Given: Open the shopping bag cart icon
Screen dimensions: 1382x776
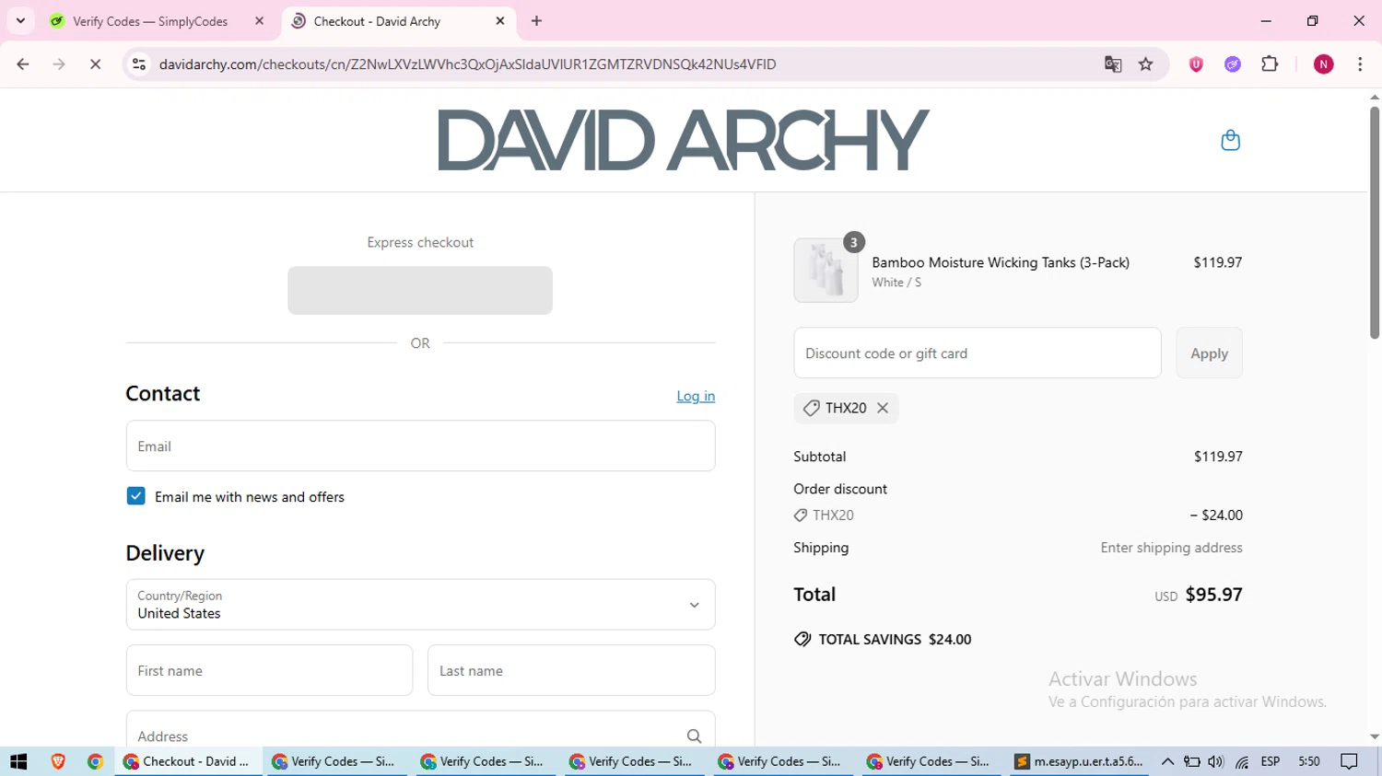Looking at the screenshot, I should [1230, 140].
